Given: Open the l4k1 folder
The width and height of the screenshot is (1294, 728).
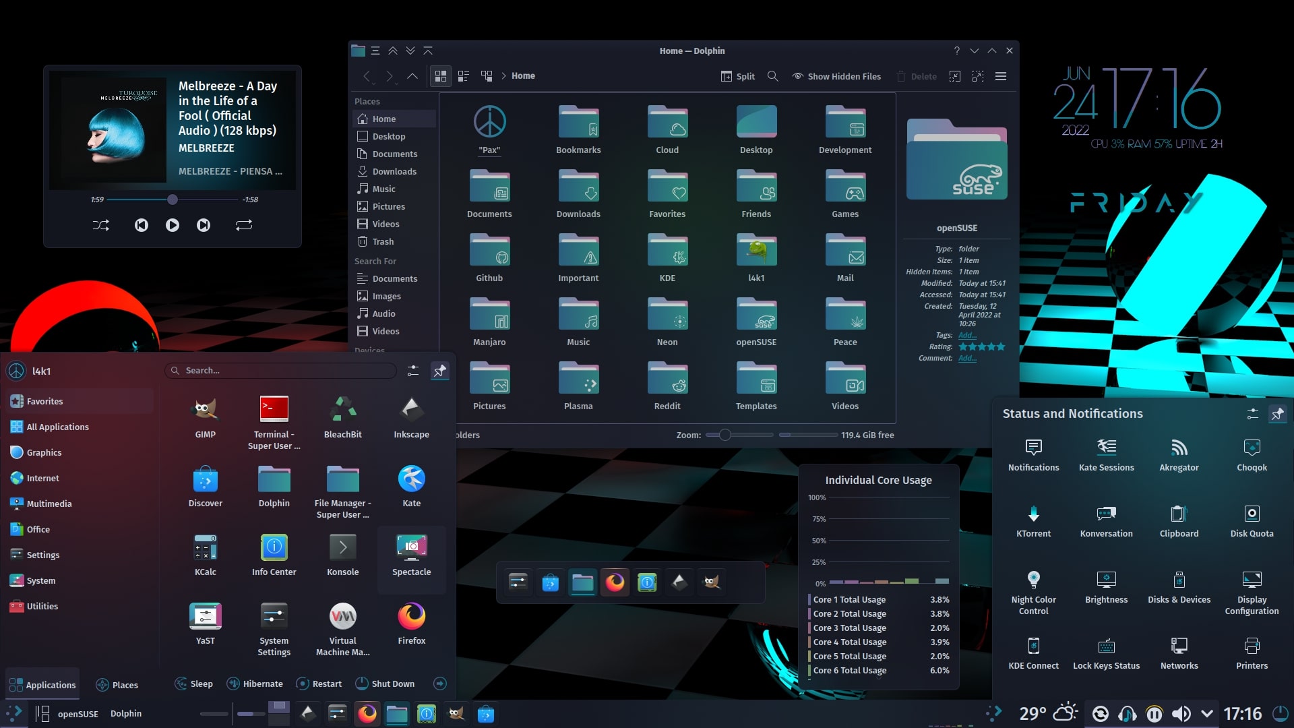Looking at the screenshot, I should (x=756, y=257).
